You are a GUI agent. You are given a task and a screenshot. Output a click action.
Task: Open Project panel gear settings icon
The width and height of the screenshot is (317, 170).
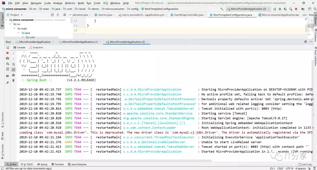65,15
